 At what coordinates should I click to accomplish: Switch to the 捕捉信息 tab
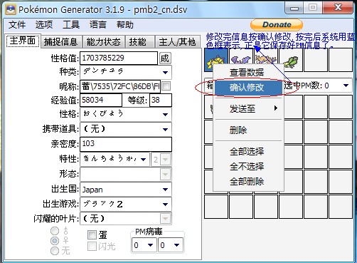coord(61,42)
